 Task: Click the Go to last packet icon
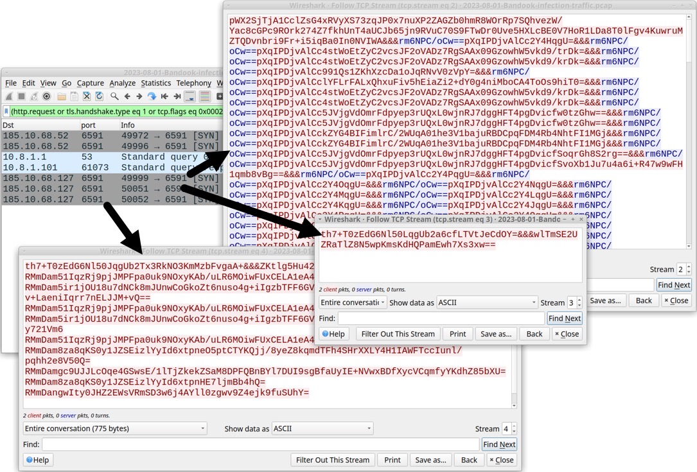177,96
